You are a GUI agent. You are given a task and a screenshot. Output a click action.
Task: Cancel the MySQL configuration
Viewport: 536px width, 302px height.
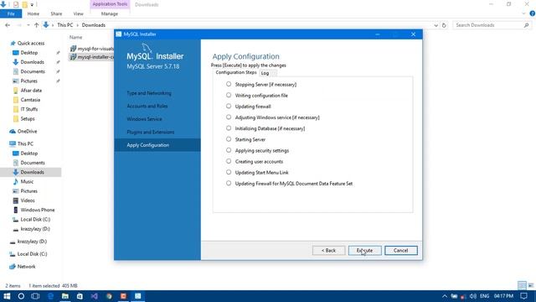[400, 250]
